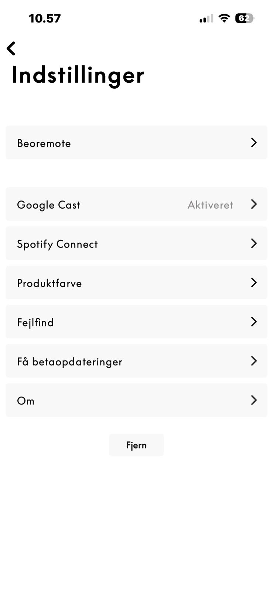The image size is (273, 591).
Task: Tap the arrow beside Fejlfind
Action: tap(254, 322)
